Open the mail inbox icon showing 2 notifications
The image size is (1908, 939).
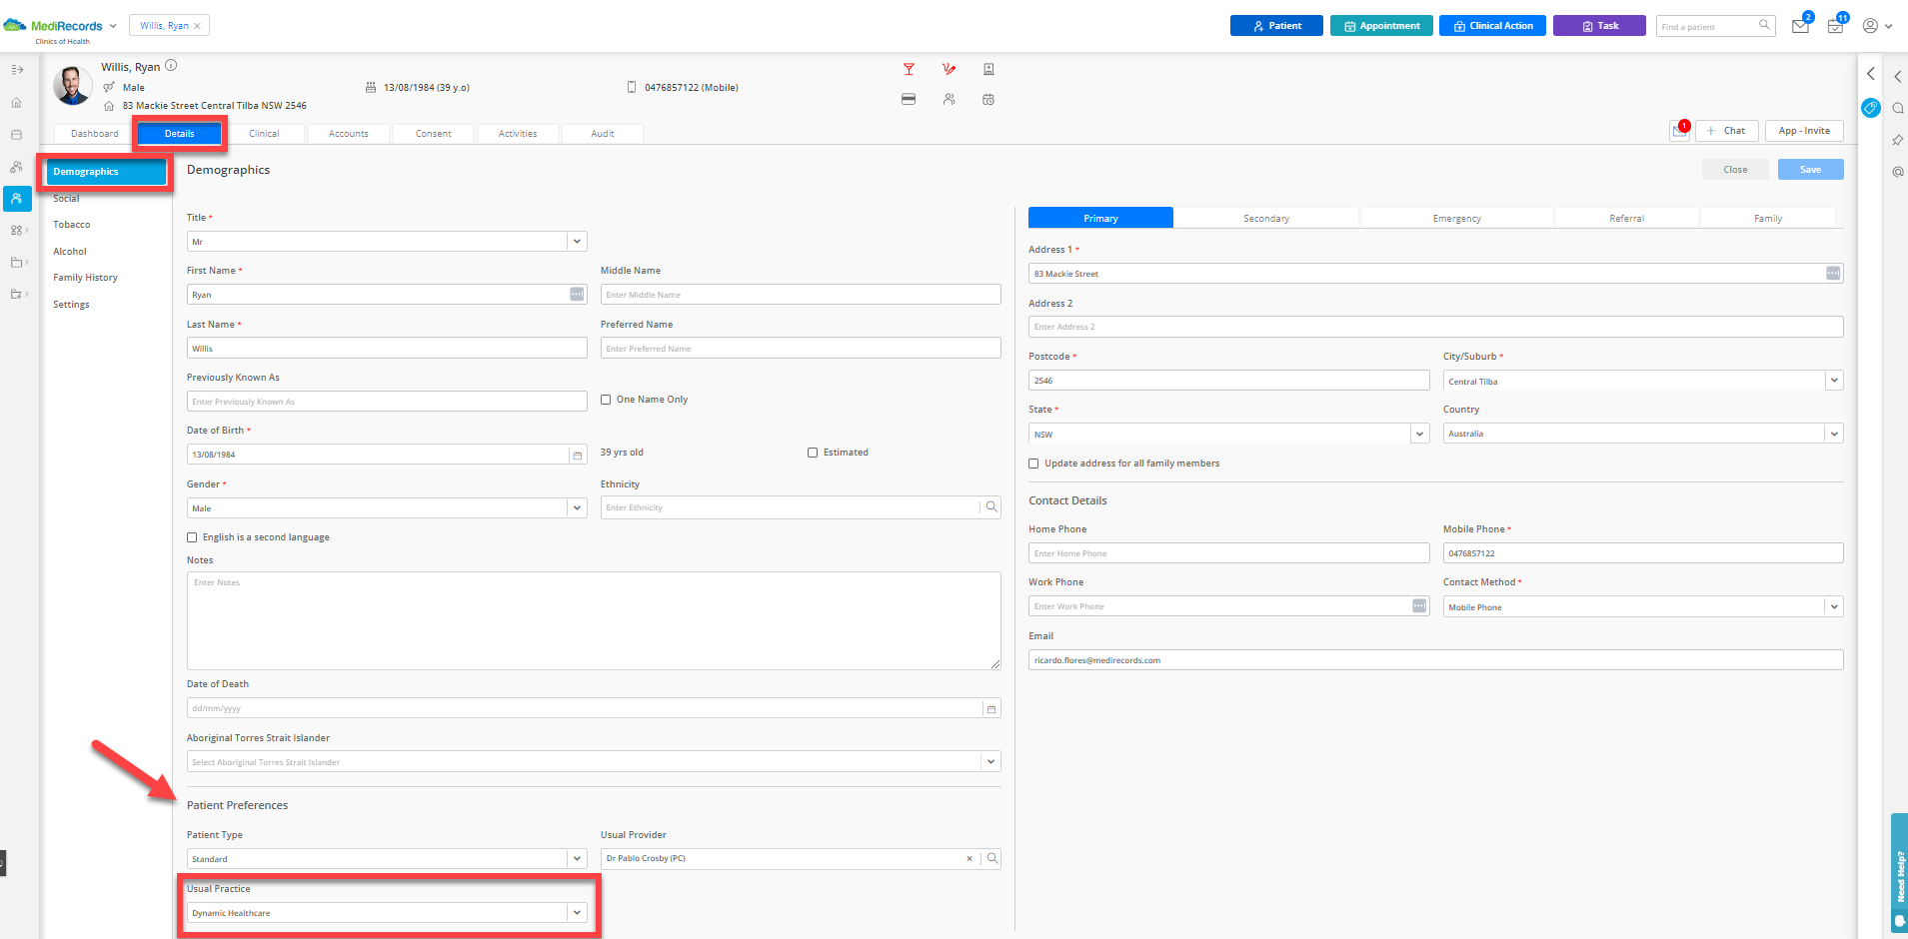1800,26
